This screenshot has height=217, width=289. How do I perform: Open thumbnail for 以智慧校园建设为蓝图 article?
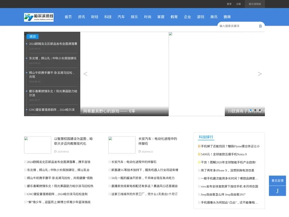click(38, 145)
